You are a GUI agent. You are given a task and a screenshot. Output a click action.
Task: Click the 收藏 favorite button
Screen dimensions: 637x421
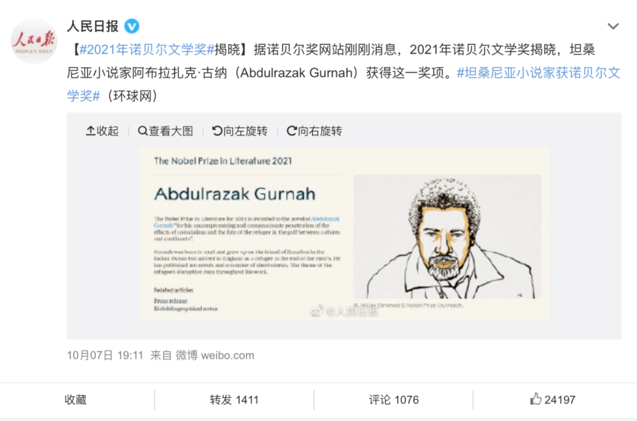click(x=75, y=400)
